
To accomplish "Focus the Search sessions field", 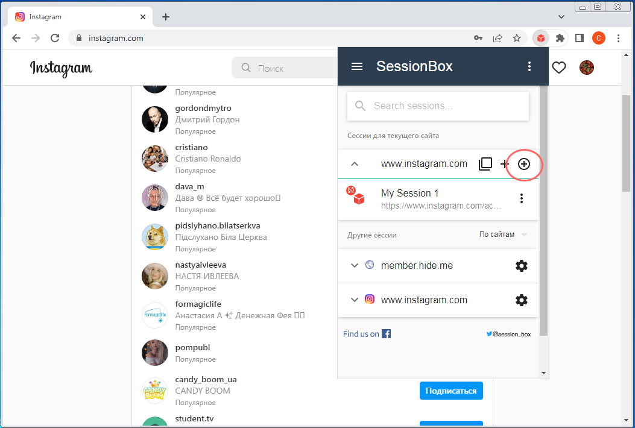I will coord(438,106).
